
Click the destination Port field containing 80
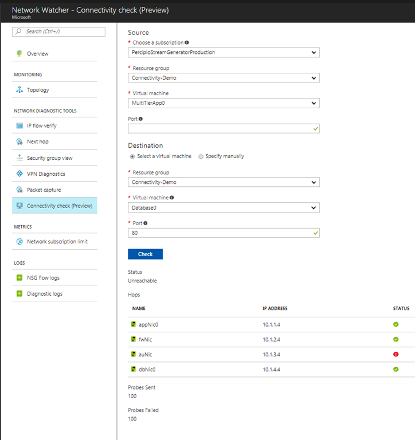coord(224,233)
